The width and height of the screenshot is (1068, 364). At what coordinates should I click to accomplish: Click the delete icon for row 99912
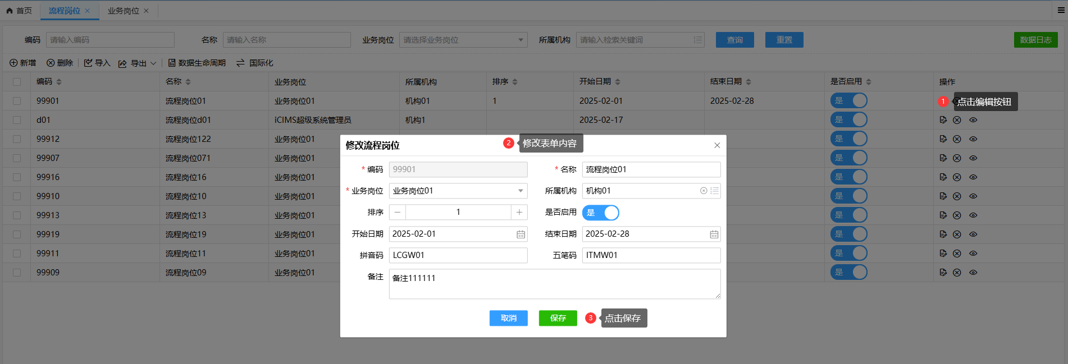957,139
